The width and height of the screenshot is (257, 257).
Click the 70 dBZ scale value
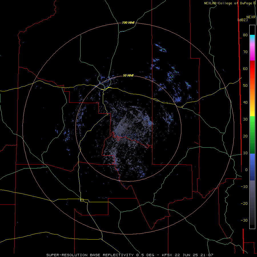pyautogui.click(x=245, y=52)
